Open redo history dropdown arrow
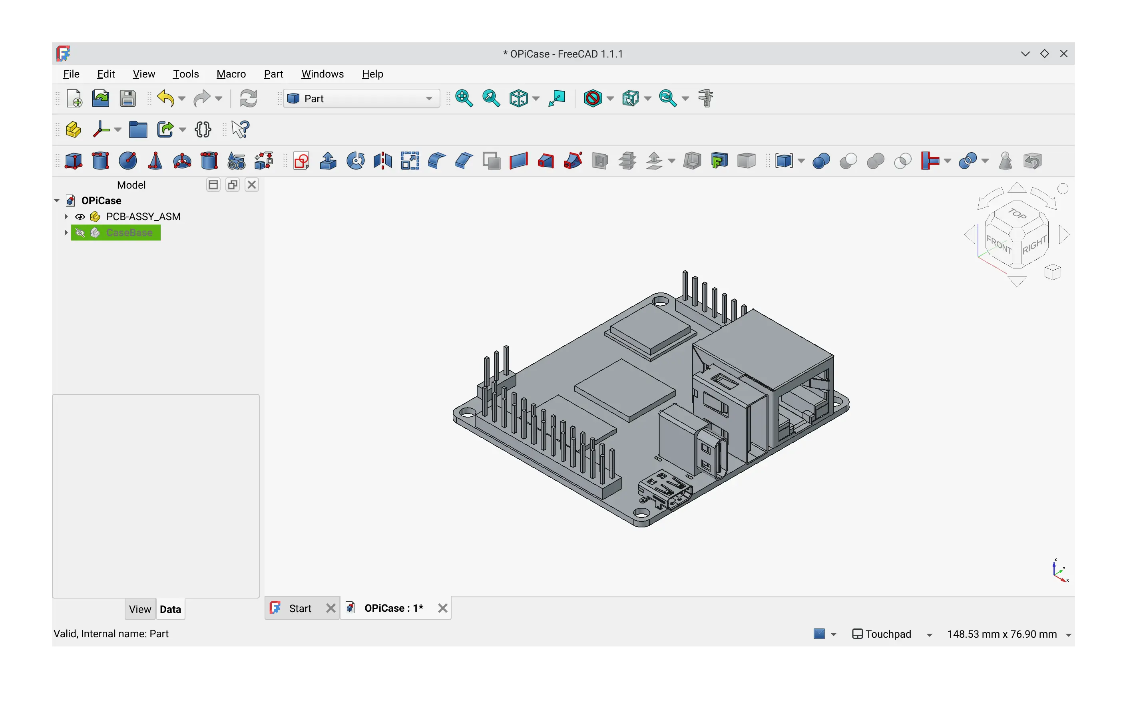Screen dimensions: 1127x708 pyautogui.click(x=219, y=98)
